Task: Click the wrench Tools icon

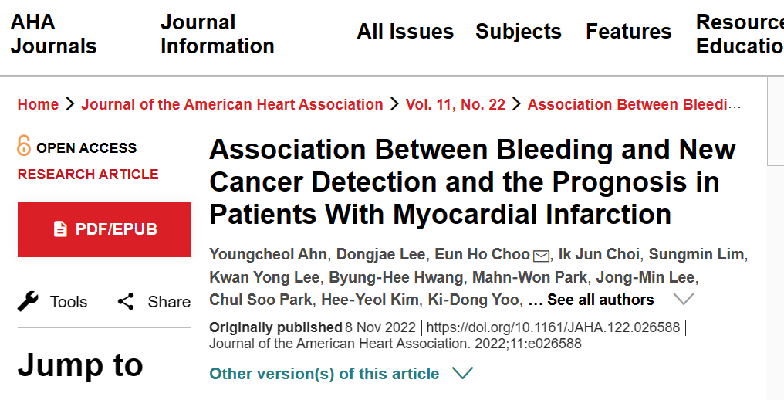Action: coord(28,301)
